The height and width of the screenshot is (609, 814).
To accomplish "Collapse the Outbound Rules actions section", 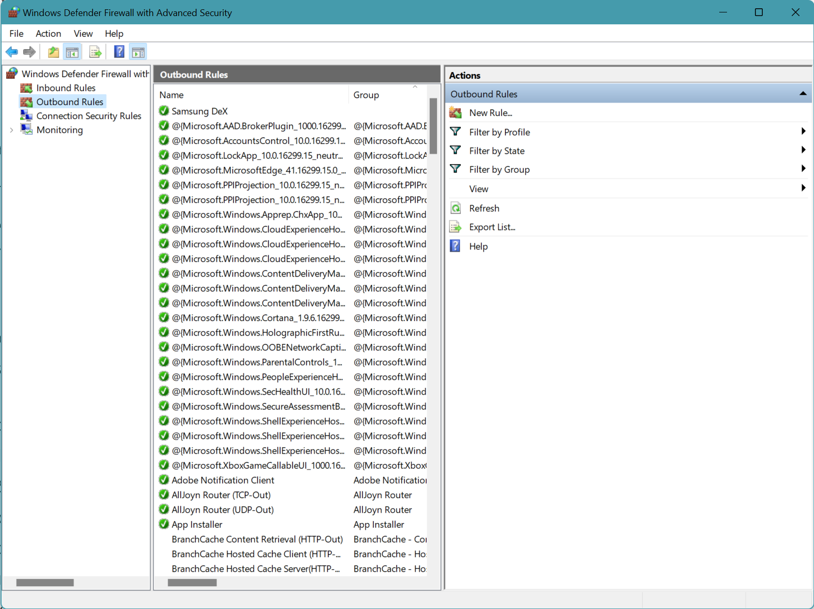I will coord(803,94).
